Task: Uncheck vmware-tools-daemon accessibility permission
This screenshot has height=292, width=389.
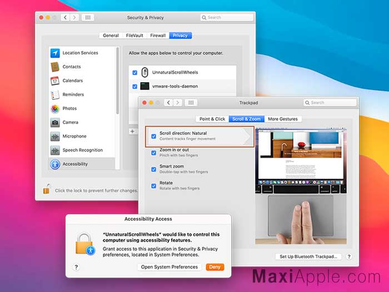Action: click(134, 86)
